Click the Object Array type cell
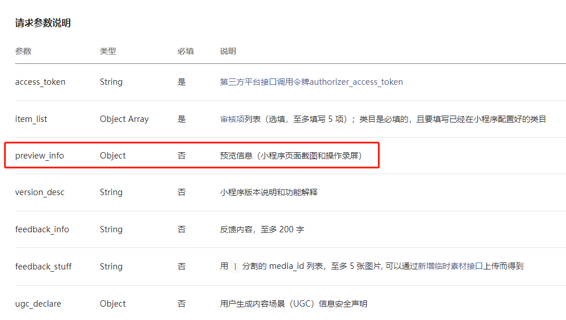This screenshot has width=566, height=320. 124,119
